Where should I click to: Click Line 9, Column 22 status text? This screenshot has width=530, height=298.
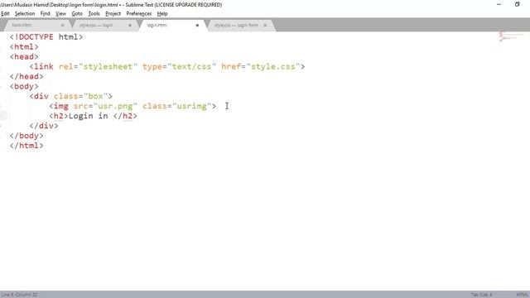point(19,295)
